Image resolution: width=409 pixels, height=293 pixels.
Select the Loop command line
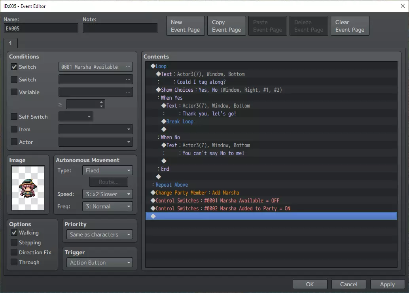[161, 66]
